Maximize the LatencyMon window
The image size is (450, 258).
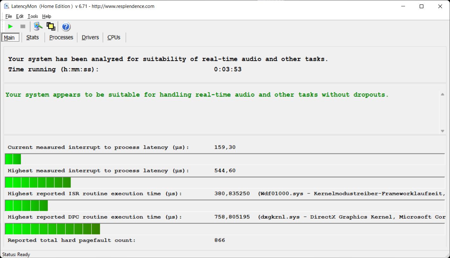point(422,6)
